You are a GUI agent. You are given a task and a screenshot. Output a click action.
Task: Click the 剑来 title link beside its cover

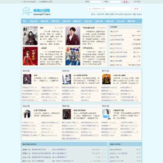42,28
